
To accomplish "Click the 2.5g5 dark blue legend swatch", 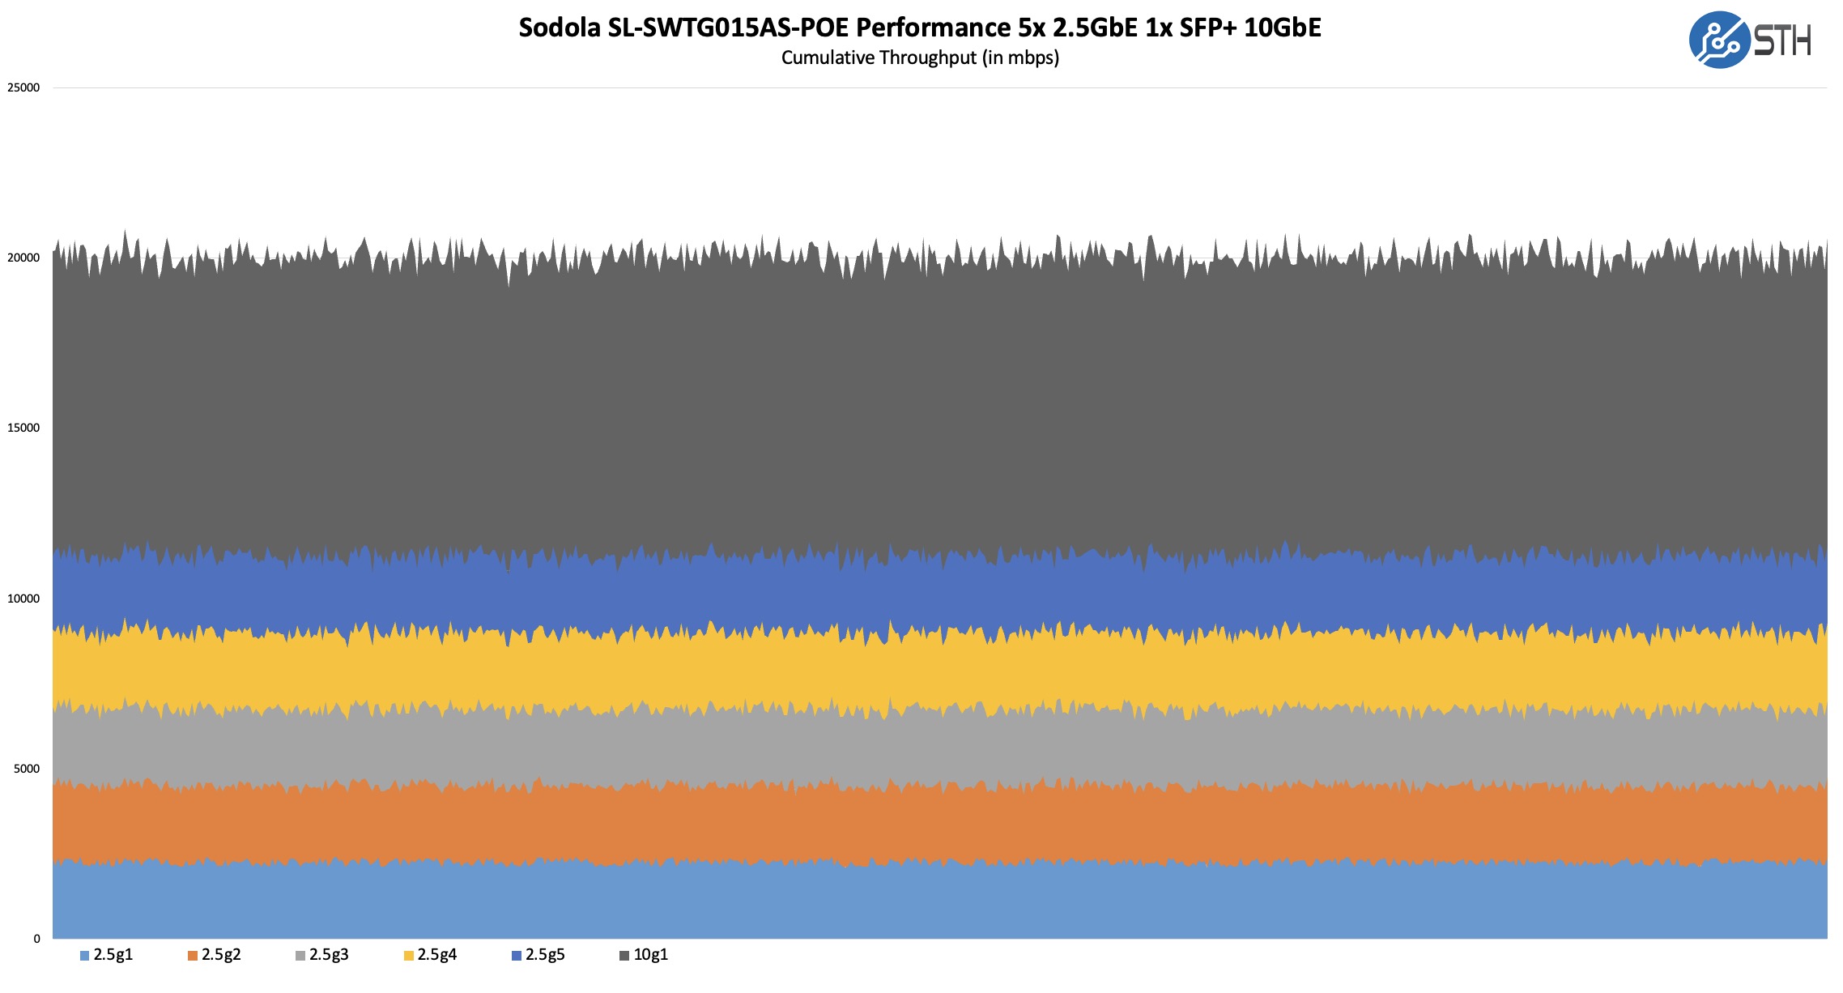I will coord(517,956).
